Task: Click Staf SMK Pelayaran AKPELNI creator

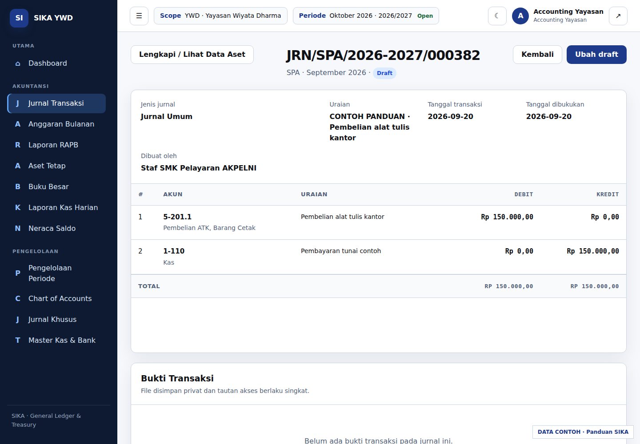Action: 199,168
